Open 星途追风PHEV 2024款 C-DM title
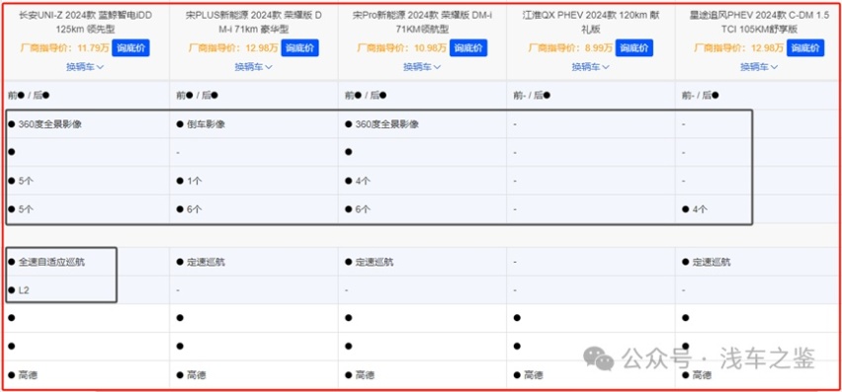Image resolution: width=842 pixels, height=392 pixels. [x=759, y=22]
